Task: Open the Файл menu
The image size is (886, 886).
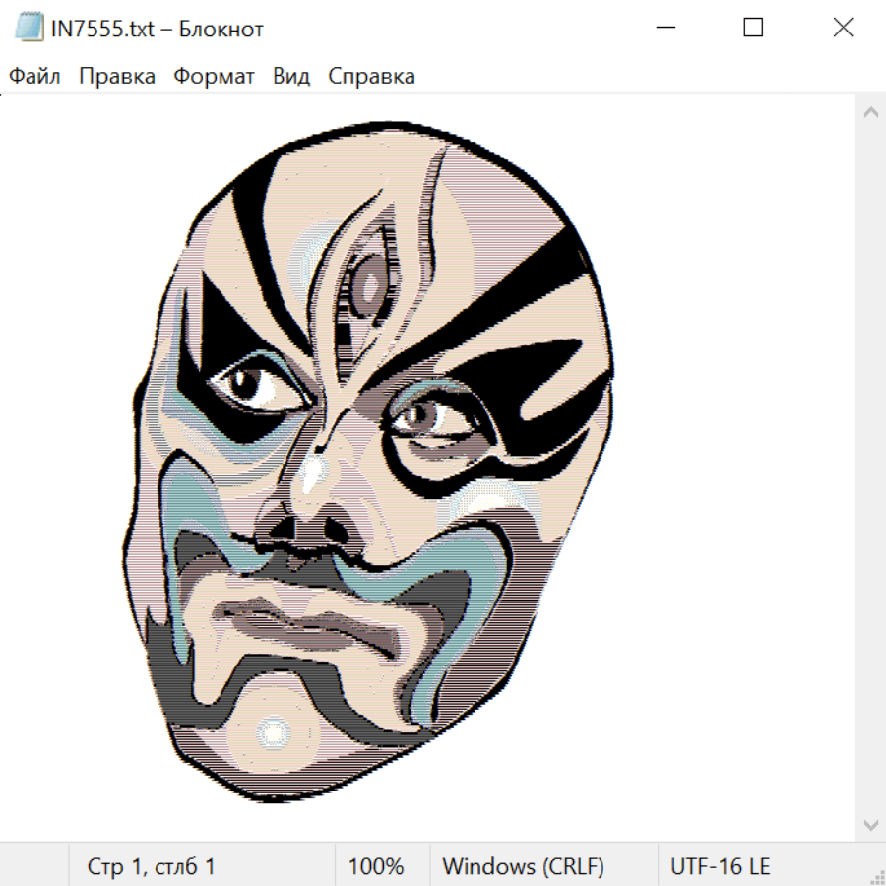Action: tap(34, 77)
